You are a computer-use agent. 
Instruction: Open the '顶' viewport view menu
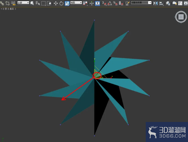(x=6, y=9)
